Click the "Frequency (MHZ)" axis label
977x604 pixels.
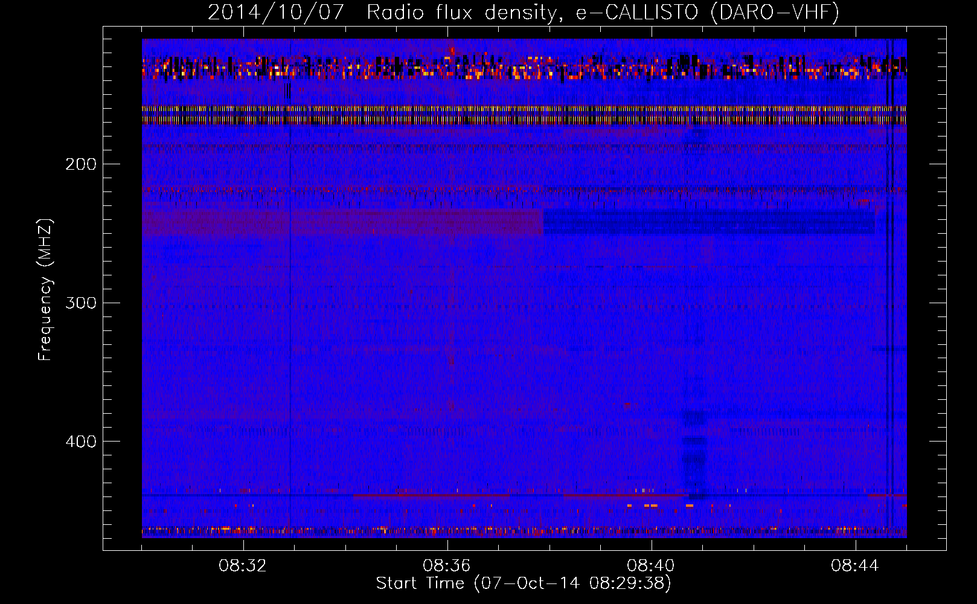(x=45, y=289)
